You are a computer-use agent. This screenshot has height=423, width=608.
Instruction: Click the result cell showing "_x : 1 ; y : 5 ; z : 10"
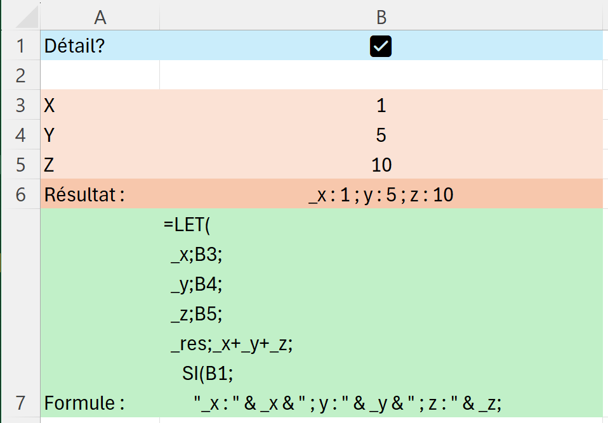(x=381, y=194)
